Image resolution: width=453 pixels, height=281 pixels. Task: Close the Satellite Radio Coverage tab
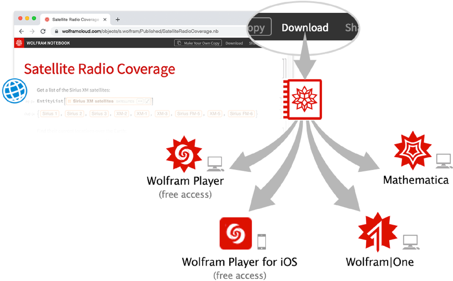coord(105,19)
